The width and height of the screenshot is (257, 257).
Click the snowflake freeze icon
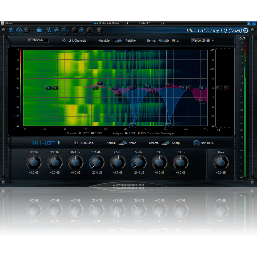pyautogui.click(x=99, y=30)
